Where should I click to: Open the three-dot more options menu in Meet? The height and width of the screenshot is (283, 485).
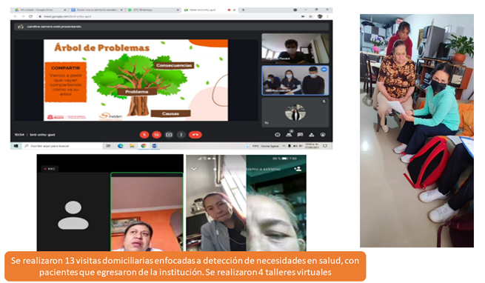[181, 135]
